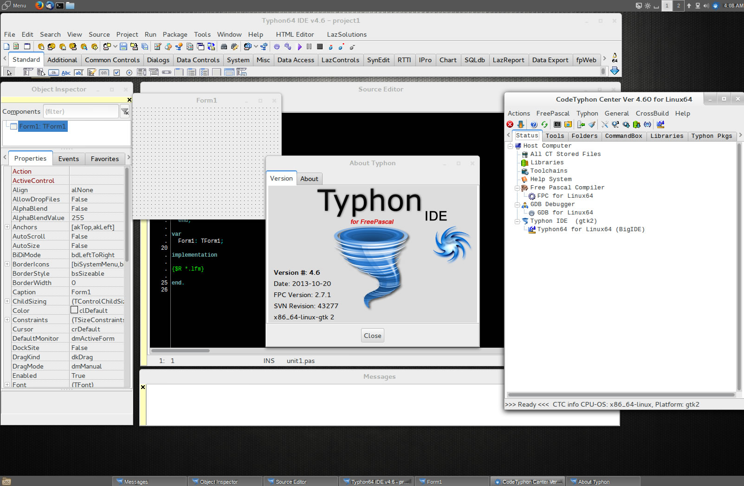Click the terminal icon in CodeTyphon Center
Viewport: 744px width, 486px height.
(557, 124)
